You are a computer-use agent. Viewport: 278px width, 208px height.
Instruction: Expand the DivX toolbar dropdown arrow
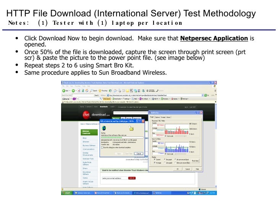[x=71, y=99]
